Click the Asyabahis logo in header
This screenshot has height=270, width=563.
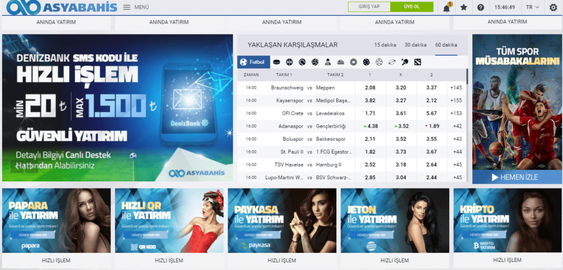pyautogui.click(x=62, y=7)
